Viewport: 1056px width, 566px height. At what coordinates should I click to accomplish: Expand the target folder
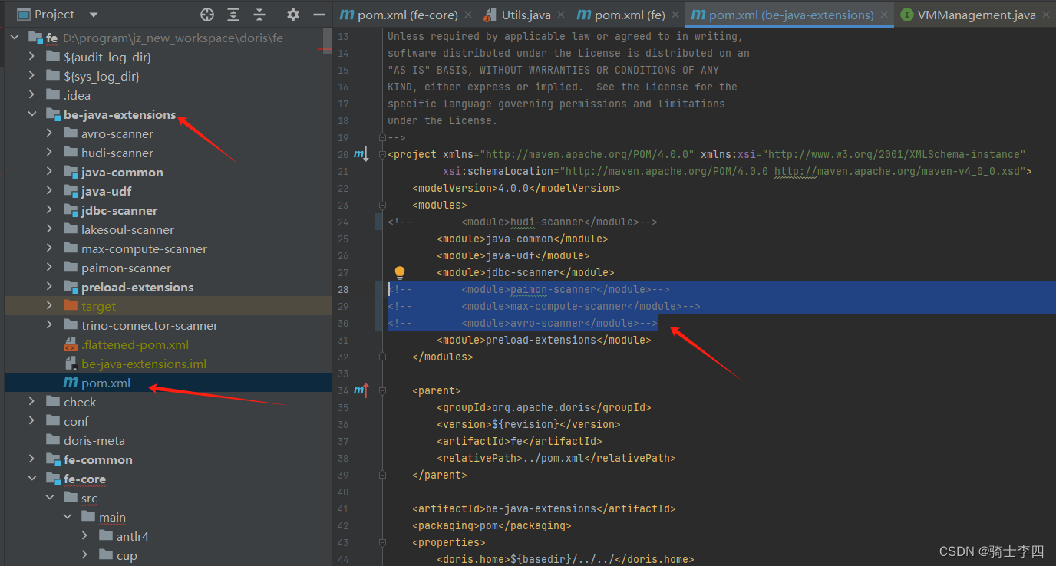[x=49, y=306]
